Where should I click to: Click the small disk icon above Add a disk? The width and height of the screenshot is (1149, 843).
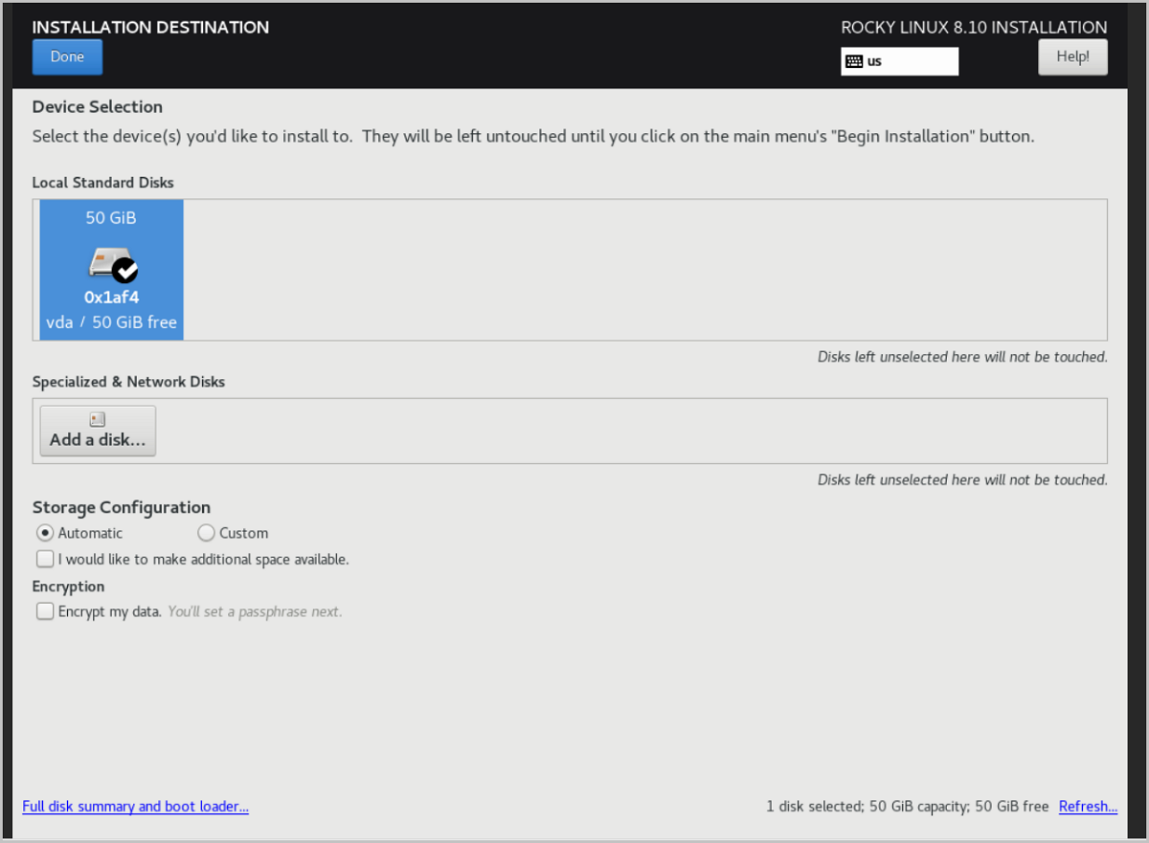click(x=97, y=419)
